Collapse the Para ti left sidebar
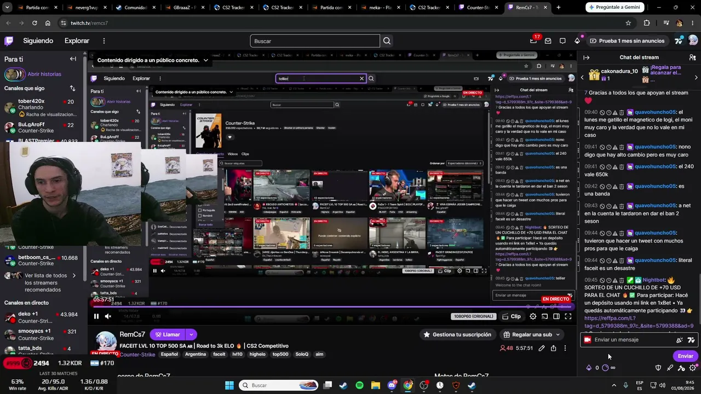The width and height of the screenshot is (701, 394). 73,59
